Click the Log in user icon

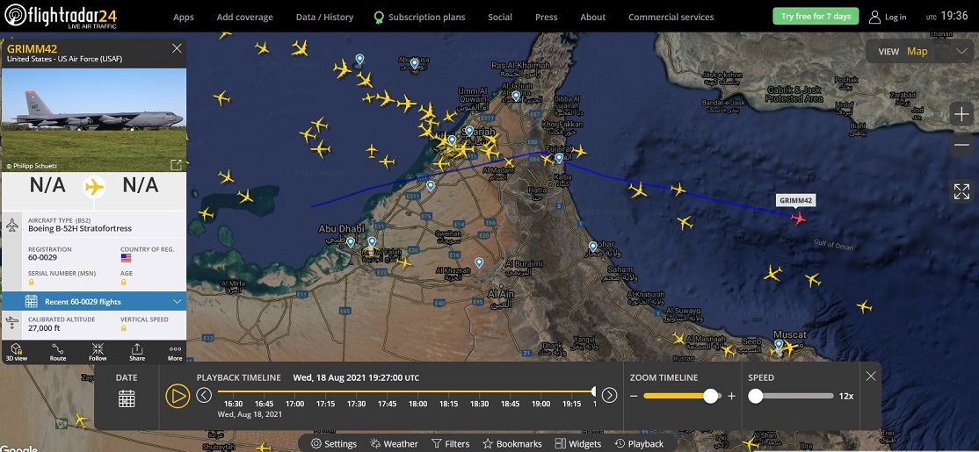tap(874, 17)
